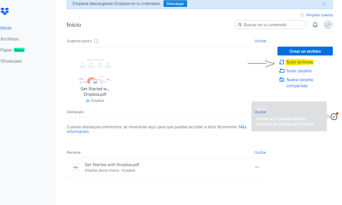Click the PDF icon in Reciente row

[76, 167]
